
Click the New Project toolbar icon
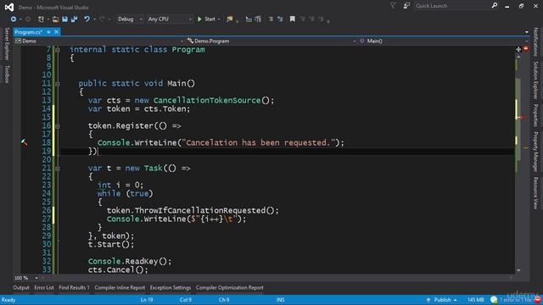point(42,19)
